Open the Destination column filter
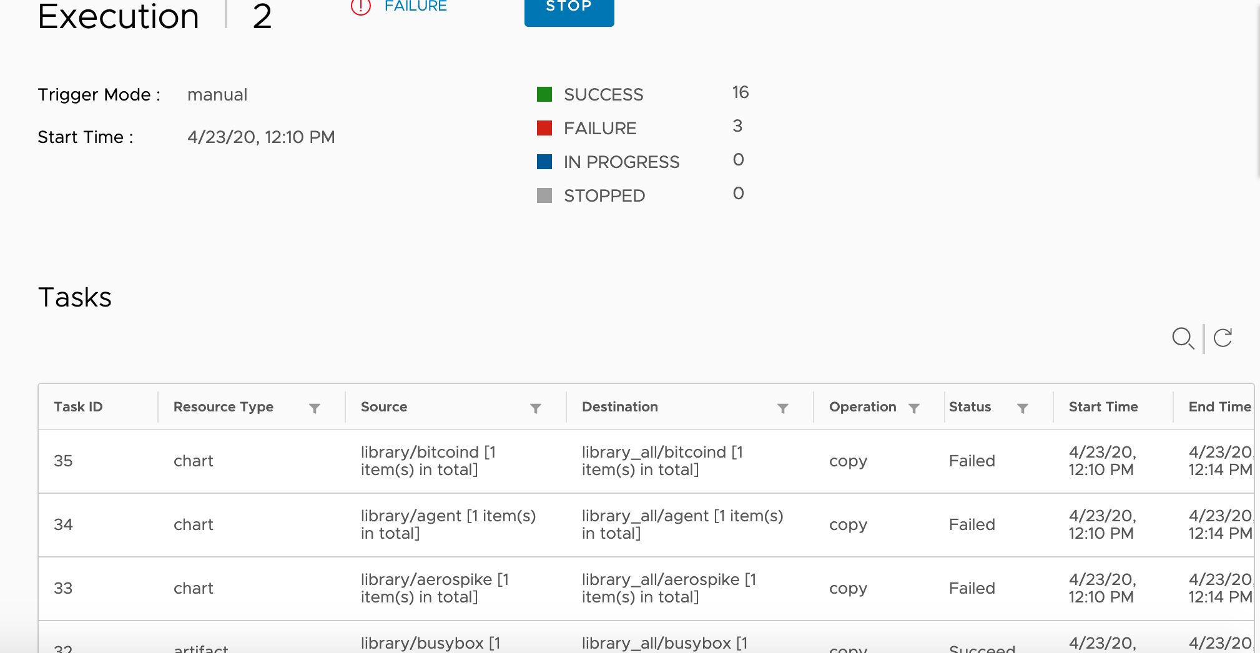 783,408
